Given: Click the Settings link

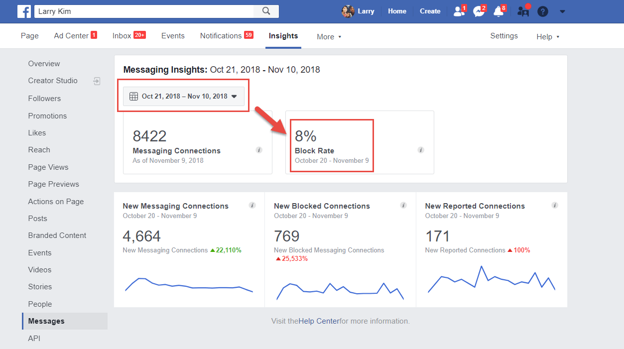Looking at the screenshot, I should pyautogui.click(x=504, y=36).
